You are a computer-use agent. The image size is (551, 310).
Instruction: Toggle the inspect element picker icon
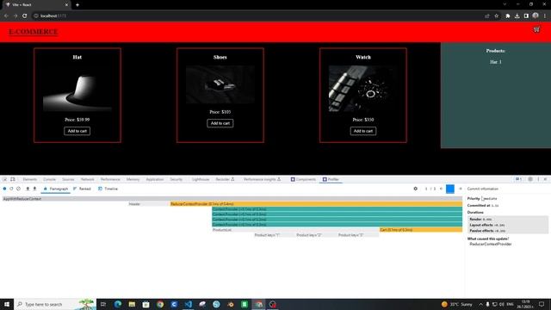[x=5, y=179]
